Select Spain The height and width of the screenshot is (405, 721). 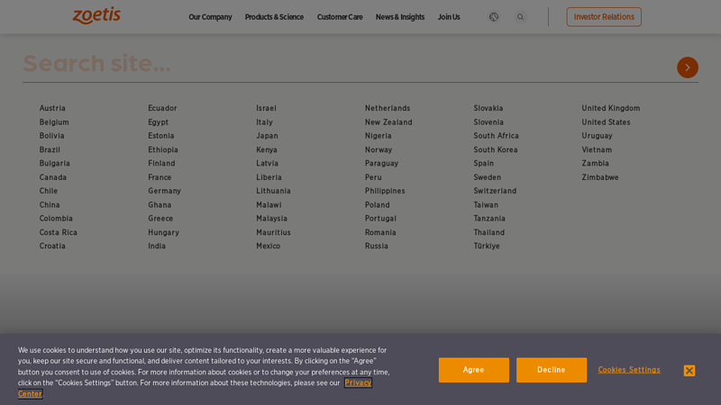tap(483, 163)
